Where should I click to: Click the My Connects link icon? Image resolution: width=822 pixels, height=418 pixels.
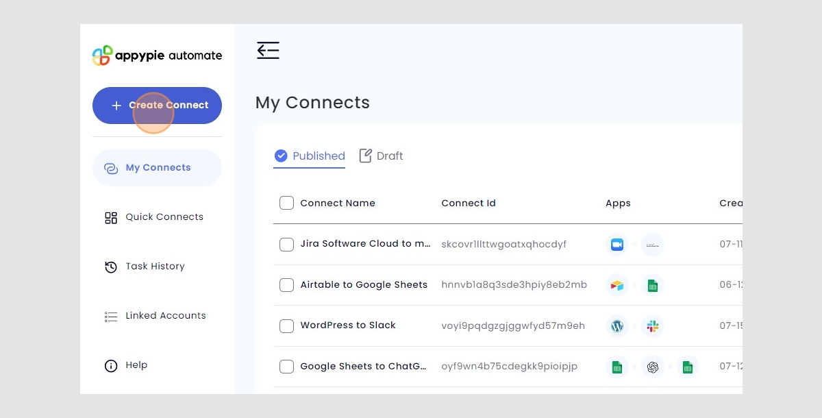(x=111, y=169)
